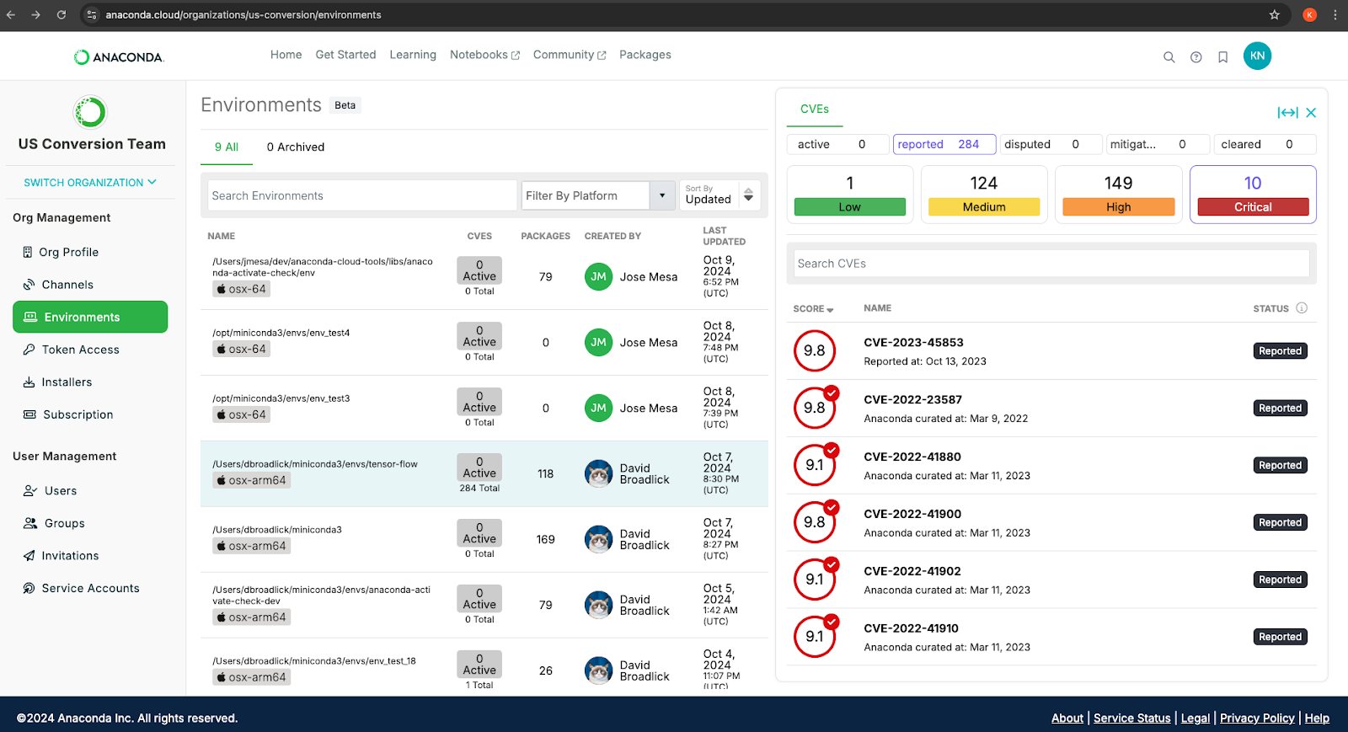
Task: Open the Sort By Updated selector
Action: point(719,195)
